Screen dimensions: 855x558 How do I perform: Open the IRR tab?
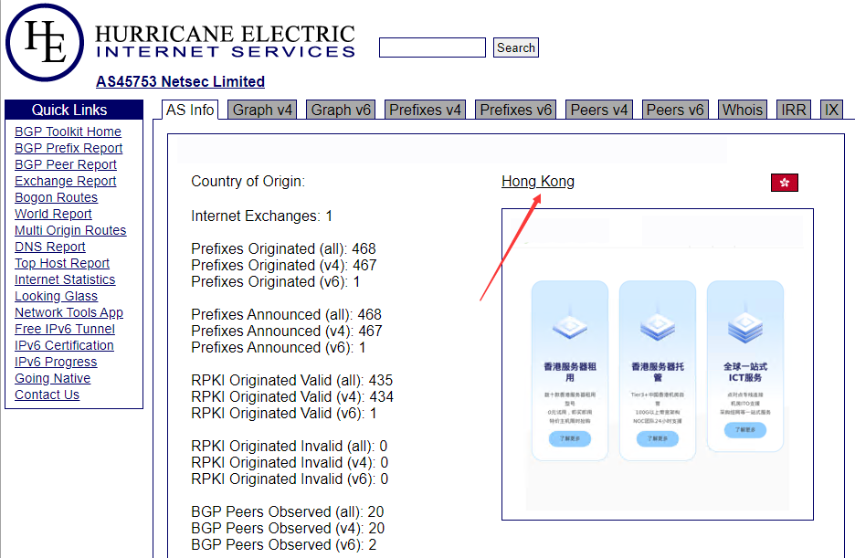[x=794, y=110]
